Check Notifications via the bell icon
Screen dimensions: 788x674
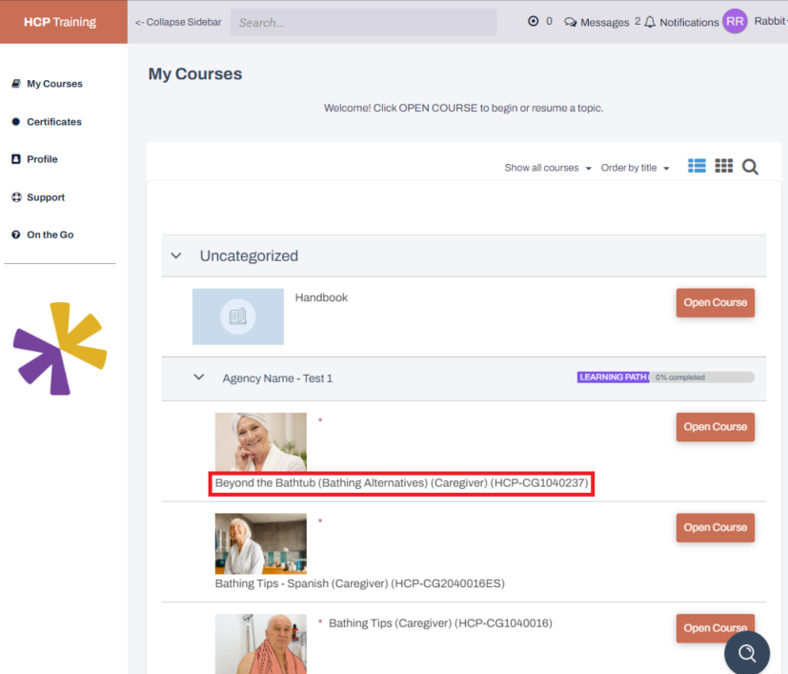682,21
